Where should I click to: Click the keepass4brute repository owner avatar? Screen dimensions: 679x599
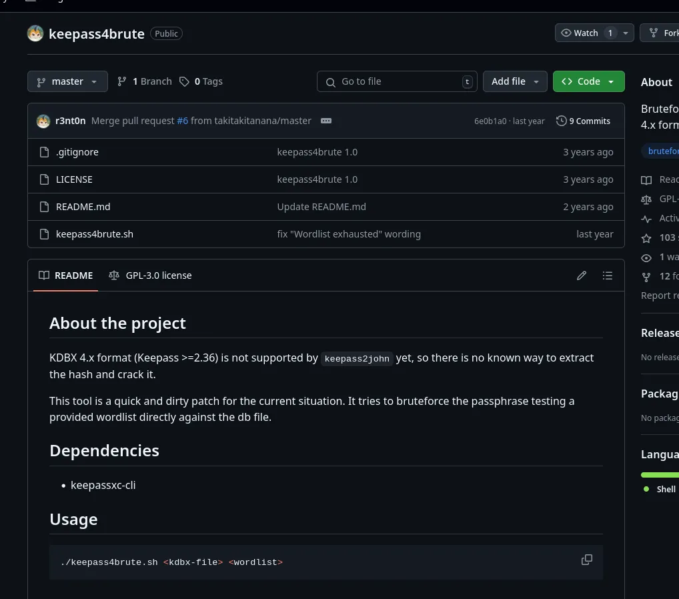pos(35,33)
